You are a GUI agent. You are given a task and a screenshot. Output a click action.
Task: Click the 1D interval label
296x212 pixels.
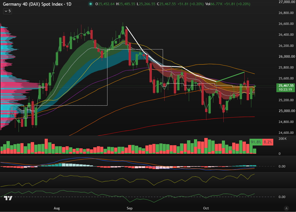pyautogui.click(x=69, y=4)
